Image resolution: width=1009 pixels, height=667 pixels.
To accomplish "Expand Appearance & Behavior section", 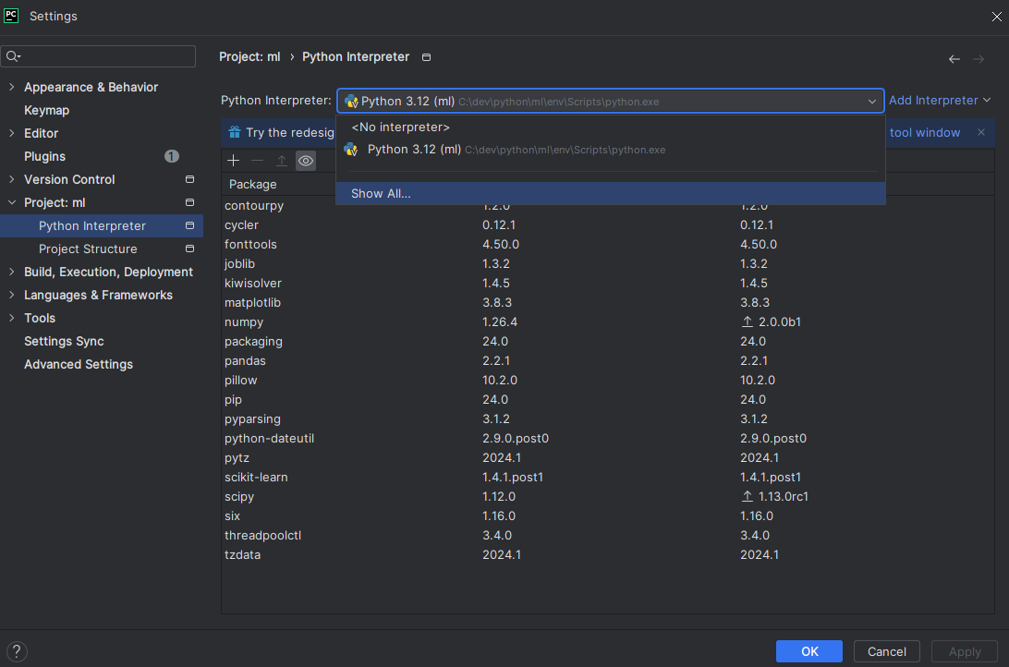I will coord(12,86).
